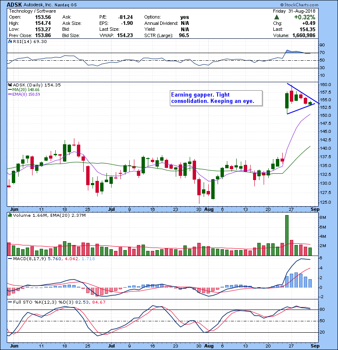Click the RSI(14) indicator icon
The width and height of the screenshot is (338, 350).
(x=10, y=41)
